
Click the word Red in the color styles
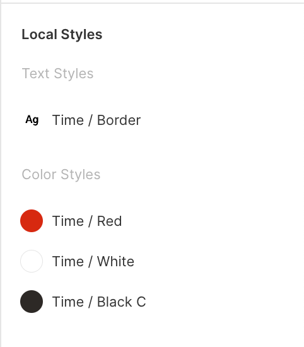110,221
